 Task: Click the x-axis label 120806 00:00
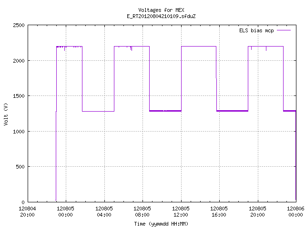295,212
